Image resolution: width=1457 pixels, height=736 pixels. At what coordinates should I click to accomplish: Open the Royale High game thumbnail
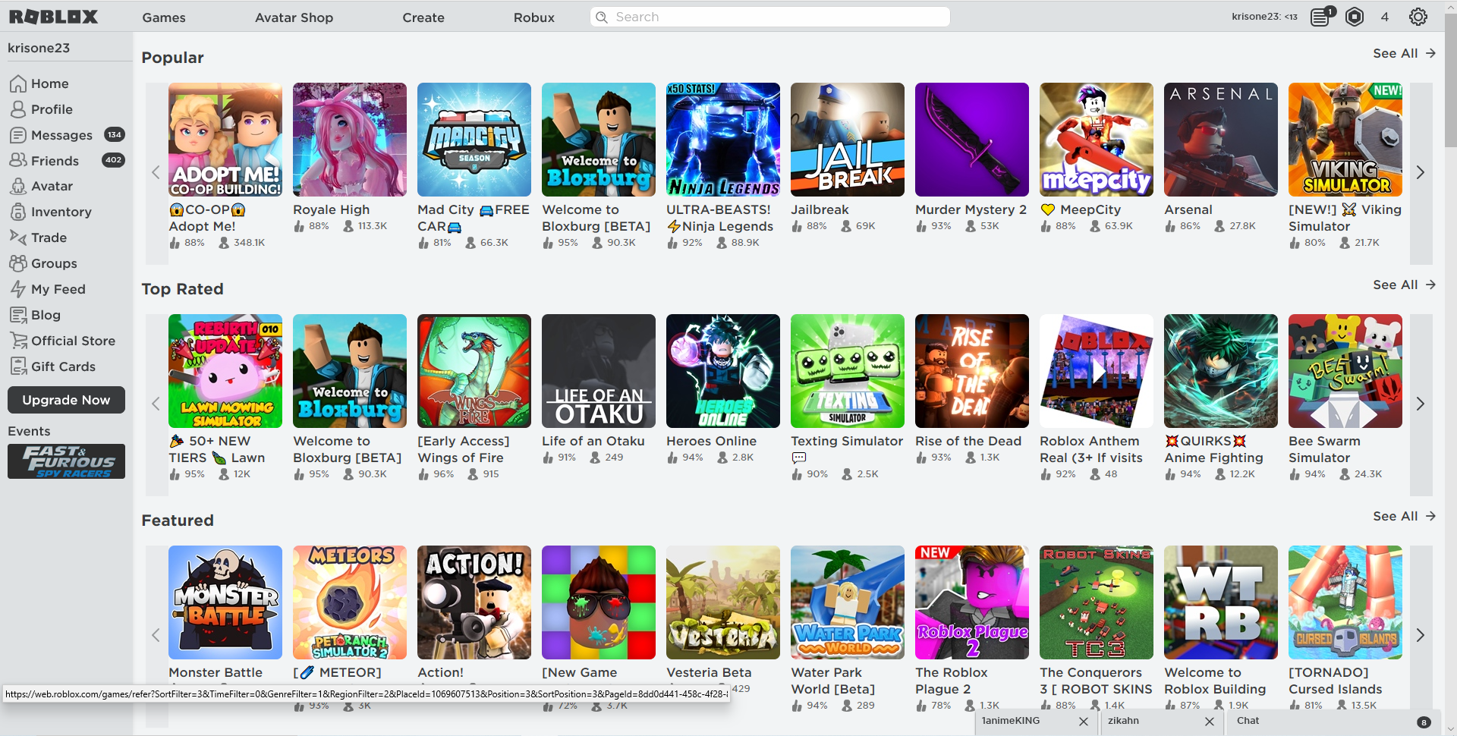[x=350, y=140]
